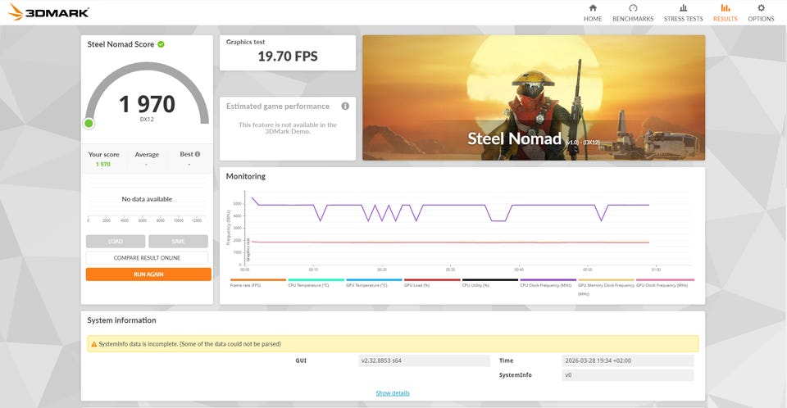Toggle GPU Load (%) legend swatch

[x=432, y=280]
